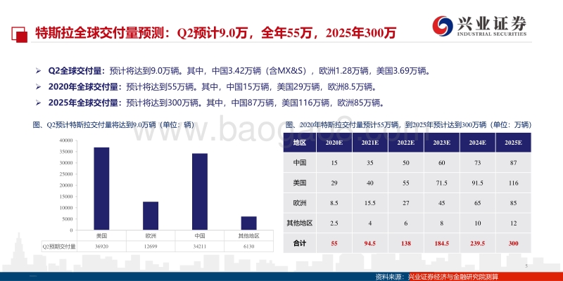Select the 欧洲 2025E cell showing 85
Image resolution: width=563 pixels, height=281 pixels.
(514, 203)
